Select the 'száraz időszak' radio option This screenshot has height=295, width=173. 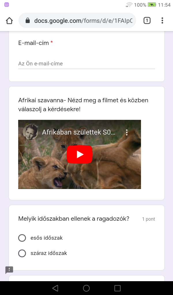(22, 253)
